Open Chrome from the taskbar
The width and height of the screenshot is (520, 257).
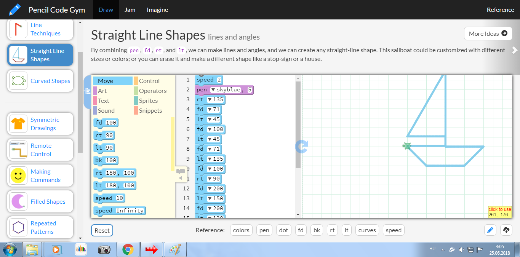(128, 250)
